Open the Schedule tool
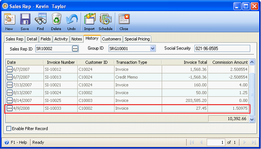261x149 pixels. coord(105,22)
